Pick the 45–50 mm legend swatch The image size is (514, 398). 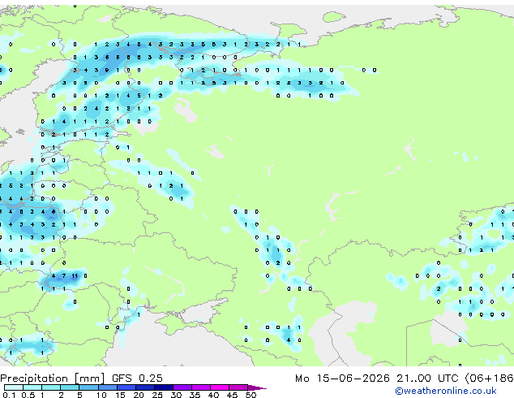pos(238,387)
